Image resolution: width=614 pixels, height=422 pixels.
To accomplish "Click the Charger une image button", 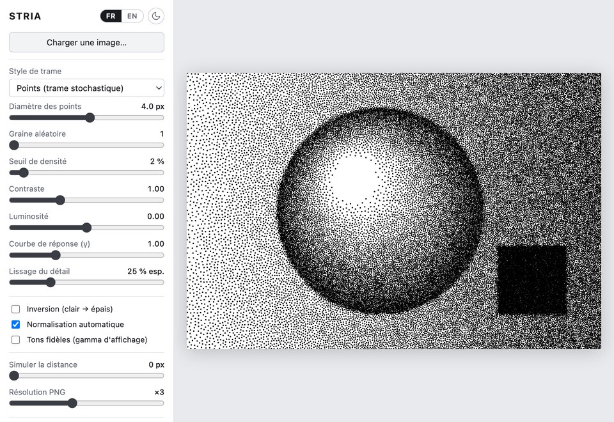I will [86, 42].
